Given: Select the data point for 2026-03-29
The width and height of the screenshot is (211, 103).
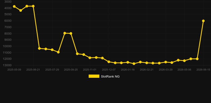Looking at the screenshot, I should [x=166, y=62].
